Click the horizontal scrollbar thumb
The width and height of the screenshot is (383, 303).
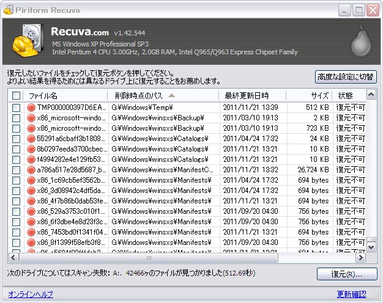point(149,258)
